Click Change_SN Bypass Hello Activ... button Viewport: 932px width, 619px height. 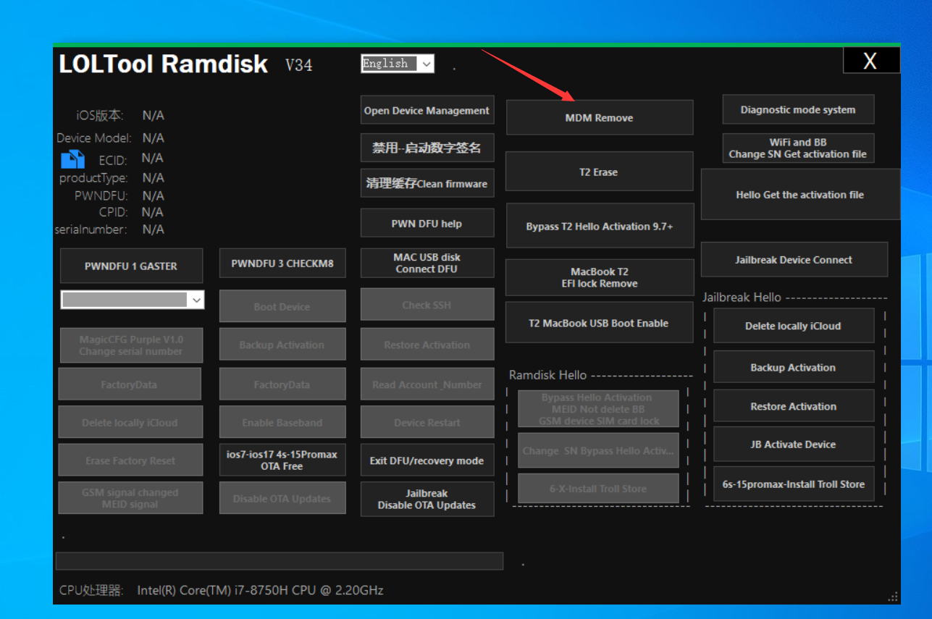click(598, 450)
